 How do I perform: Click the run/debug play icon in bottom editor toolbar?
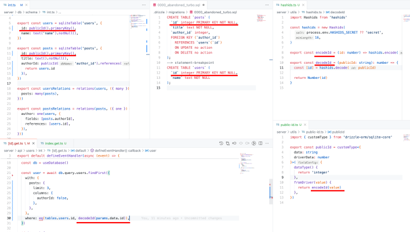pos(254,143)
